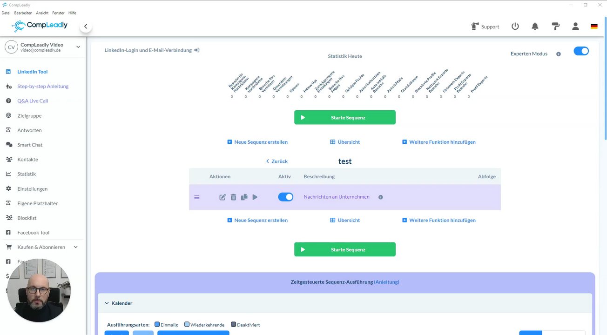Show info for Nachrichten an Unternehmen
Screen dimensions: 607x335
[x=380, y=197]
